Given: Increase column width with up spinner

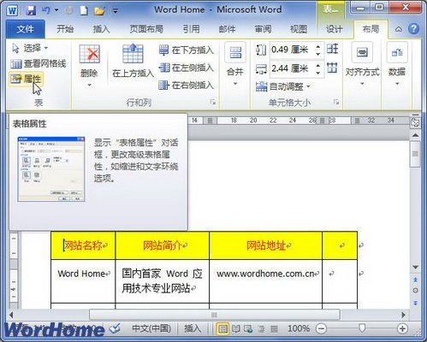Looking at the screenshot, I should [318, 65].
